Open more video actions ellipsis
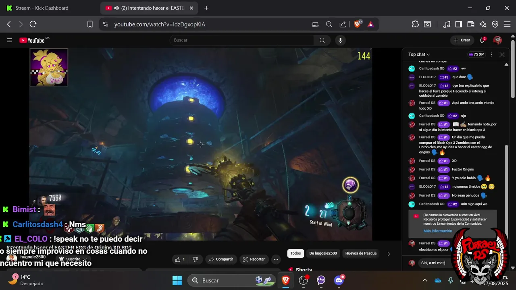Image resolution: width=516 pixels, height=290 pixels. tap(276, 259)
